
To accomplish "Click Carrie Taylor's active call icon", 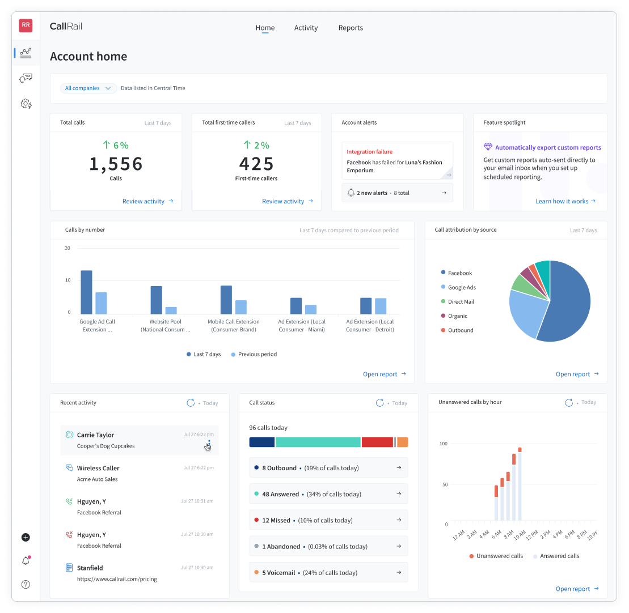I will click(x=69, y=435).
